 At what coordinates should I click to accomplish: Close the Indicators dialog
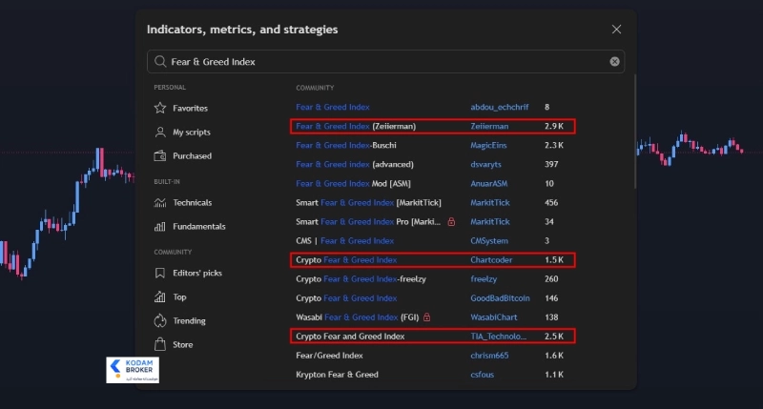point(616,30)
